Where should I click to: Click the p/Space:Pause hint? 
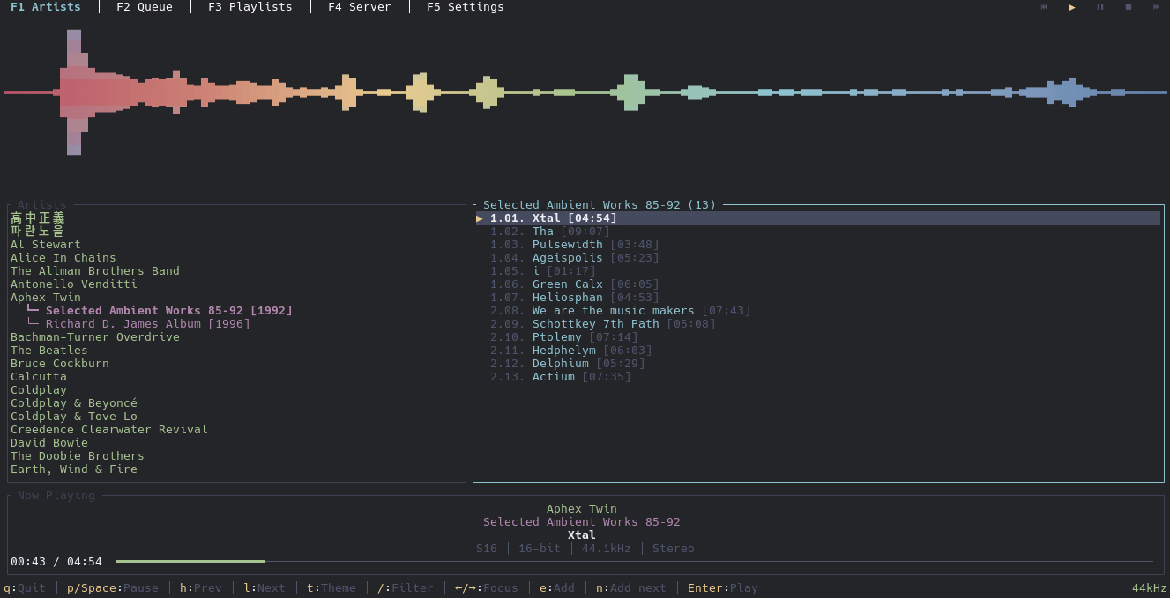pos(113,588)
